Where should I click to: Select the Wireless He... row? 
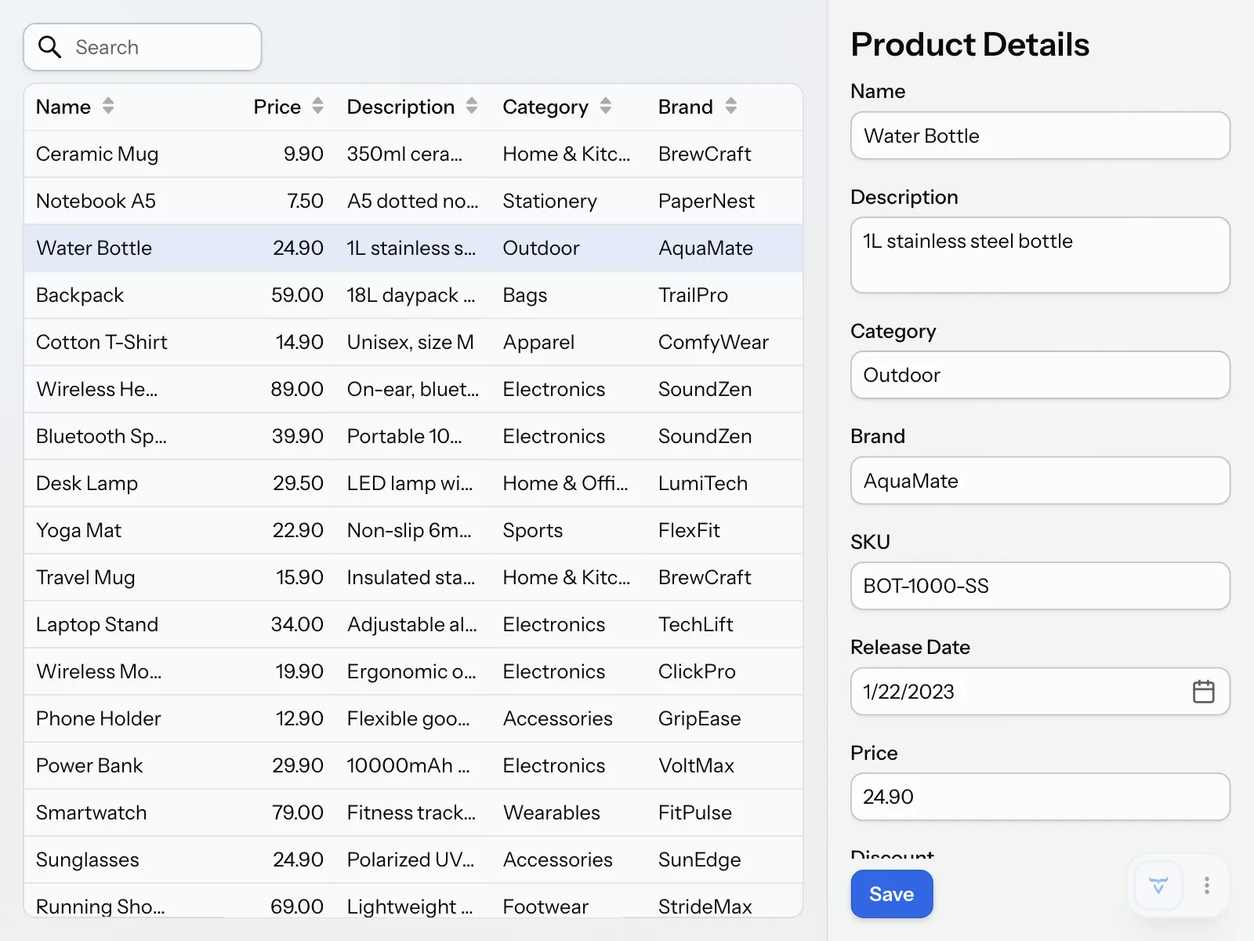point(413,389)
